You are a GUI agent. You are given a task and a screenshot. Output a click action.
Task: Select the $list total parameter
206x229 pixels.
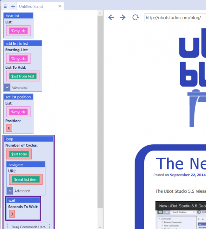click(19, 154)
